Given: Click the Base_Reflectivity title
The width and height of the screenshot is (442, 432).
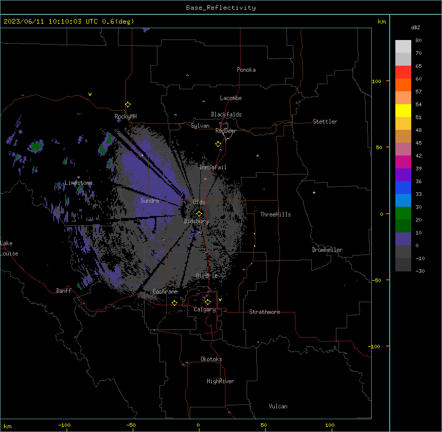Looking at the screenshot, I should (x=221, y=8).
